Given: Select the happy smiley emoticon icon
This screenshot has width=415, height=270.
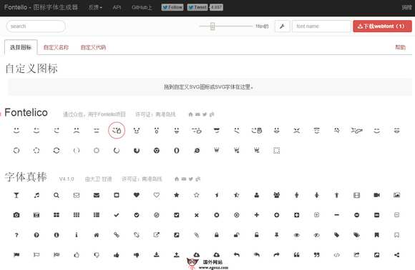Looking at the screenshot, I should click(16, 130).
